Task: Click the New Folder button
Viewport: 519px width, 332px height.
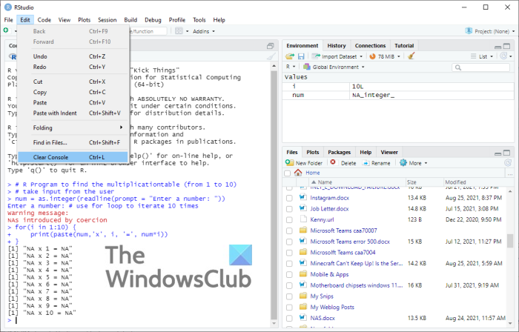Action: click(304, 163)
